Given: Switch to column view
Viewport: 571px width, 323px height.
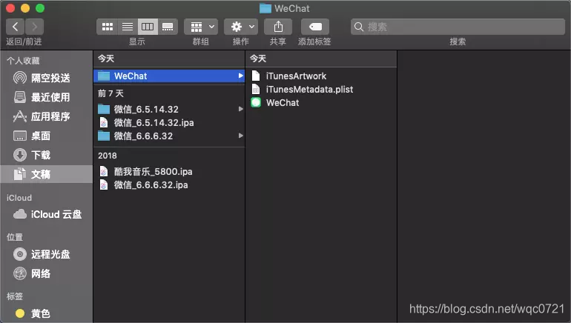Looking at the screenshot, I should pos(148,27).
